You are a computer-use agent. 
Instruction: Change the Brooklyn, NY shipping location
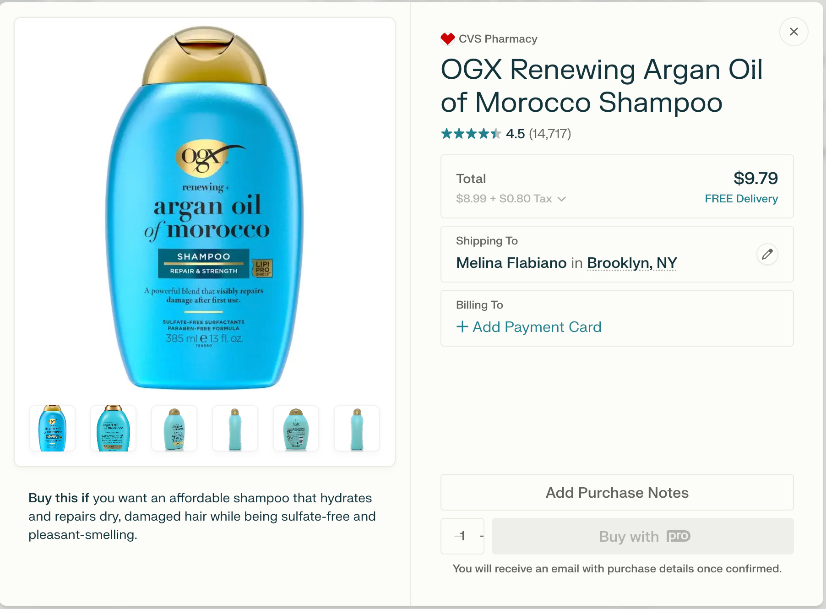tap(632, 263)
